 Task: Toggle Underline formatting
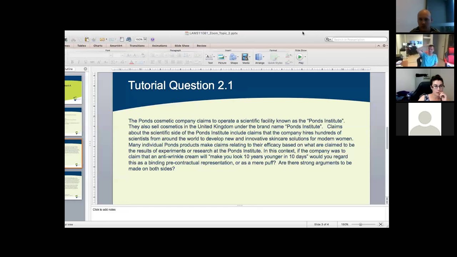[x=85, y=62]
